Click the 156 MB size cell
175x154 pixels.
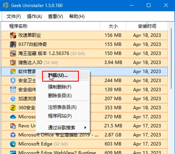(113, 35)
